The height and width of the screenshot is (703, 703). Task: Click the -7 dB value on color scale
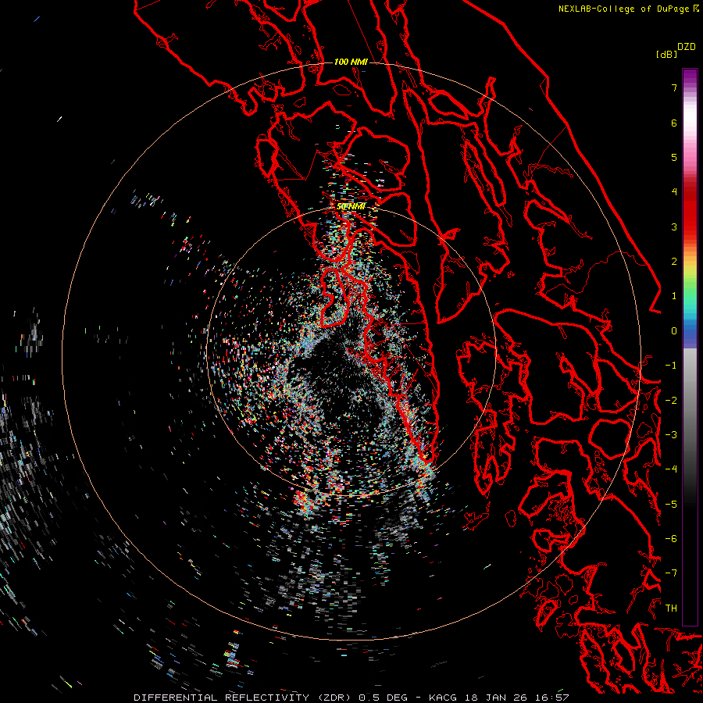coord(671,573)
